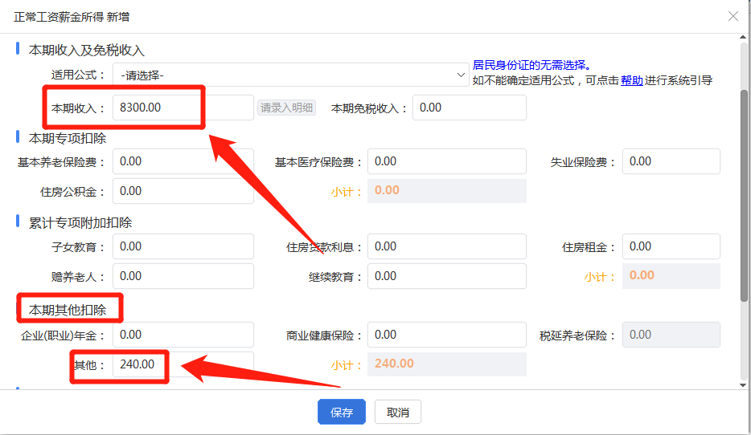Click the 保存 button
751x435 pixels.
342,412
